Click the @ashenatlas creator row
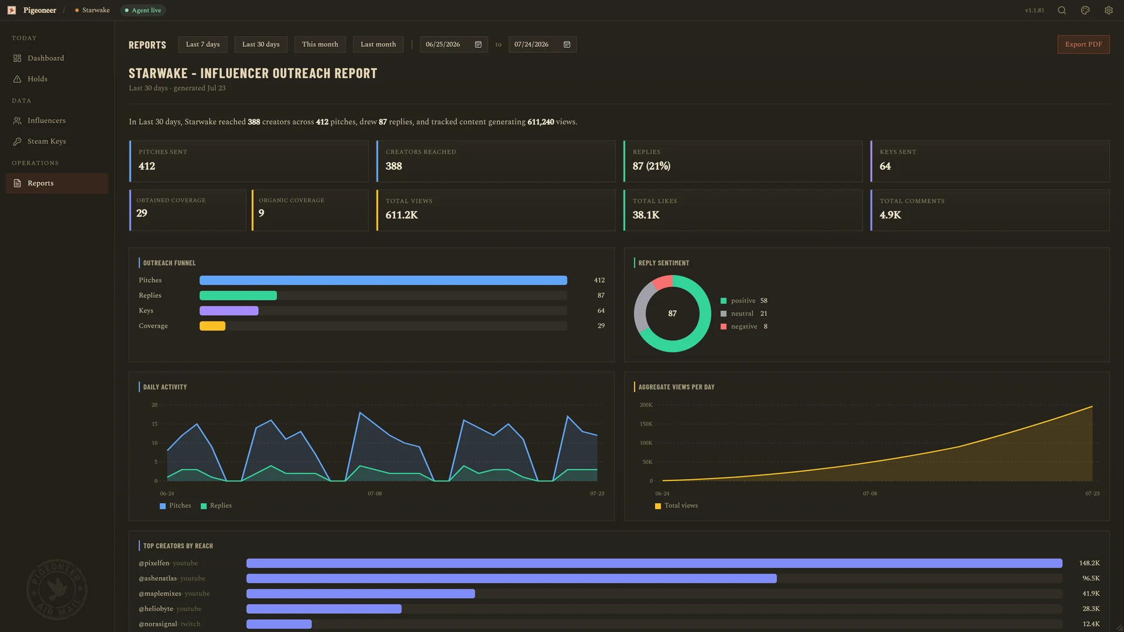This screenshot has width=1124, height=632. [x=619, y=578]
